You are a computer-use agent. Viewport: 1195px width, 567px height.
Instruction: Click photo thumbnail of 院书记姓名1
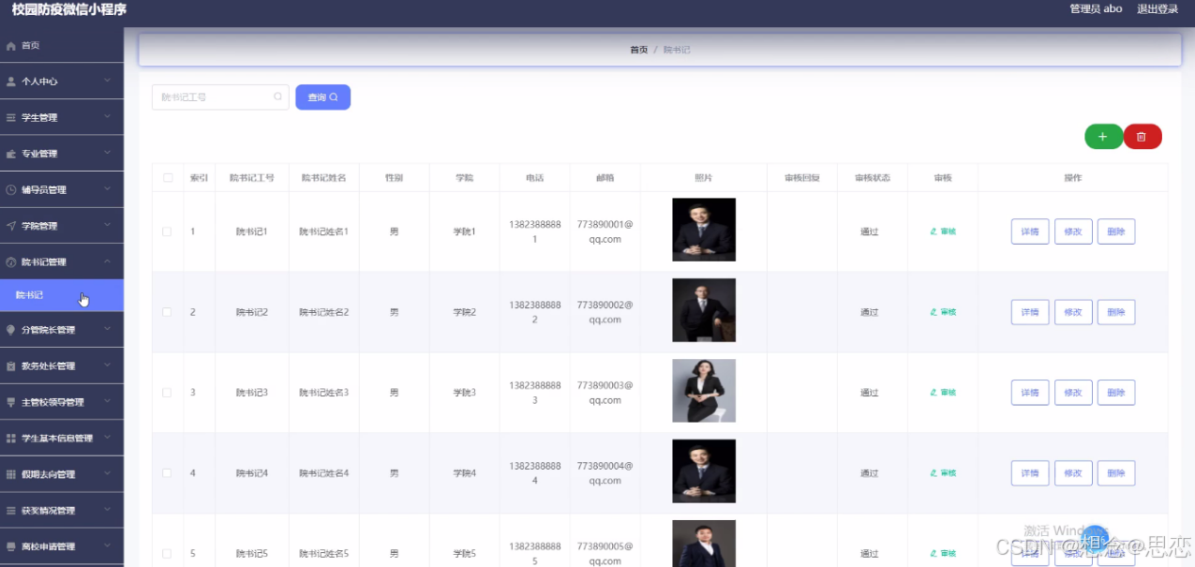[704, 230]
